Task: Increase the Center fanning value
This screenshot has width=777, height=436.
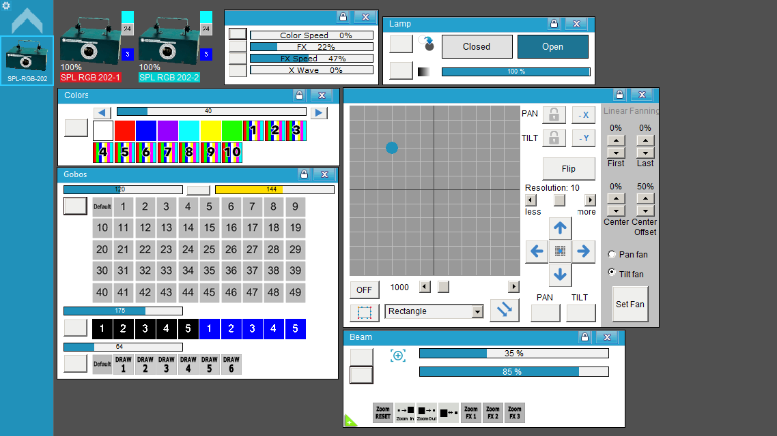Action: coord(616,199)
